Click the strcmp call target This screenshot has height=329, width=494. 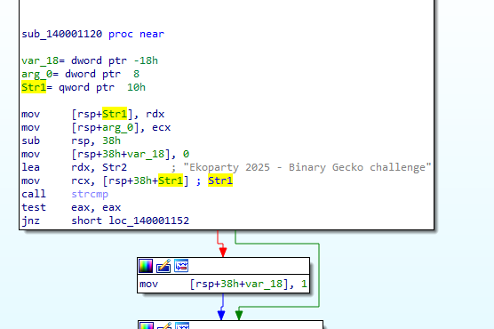click(90, 194)
